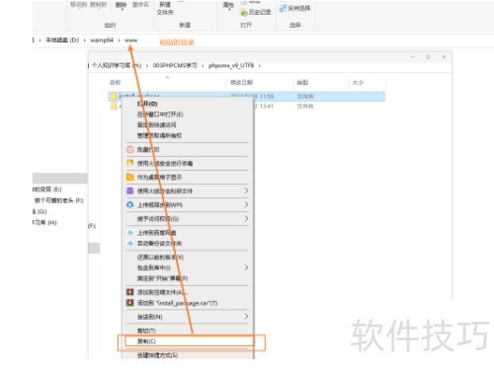The width and height of the screenshot is (494, 372).
Task: Click wamp64 in the back window's address bar
Action: click(102, 40)
